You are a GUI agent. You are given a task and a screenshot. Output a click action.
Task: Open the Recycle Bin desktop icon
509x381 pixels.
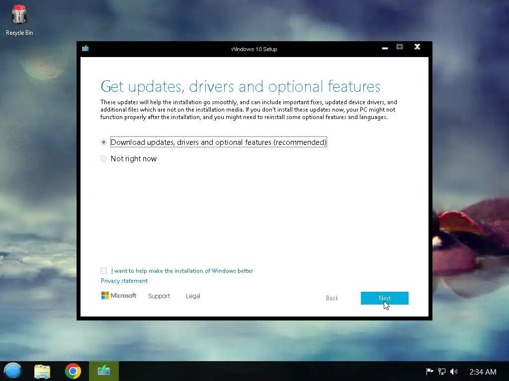(19, 20)
